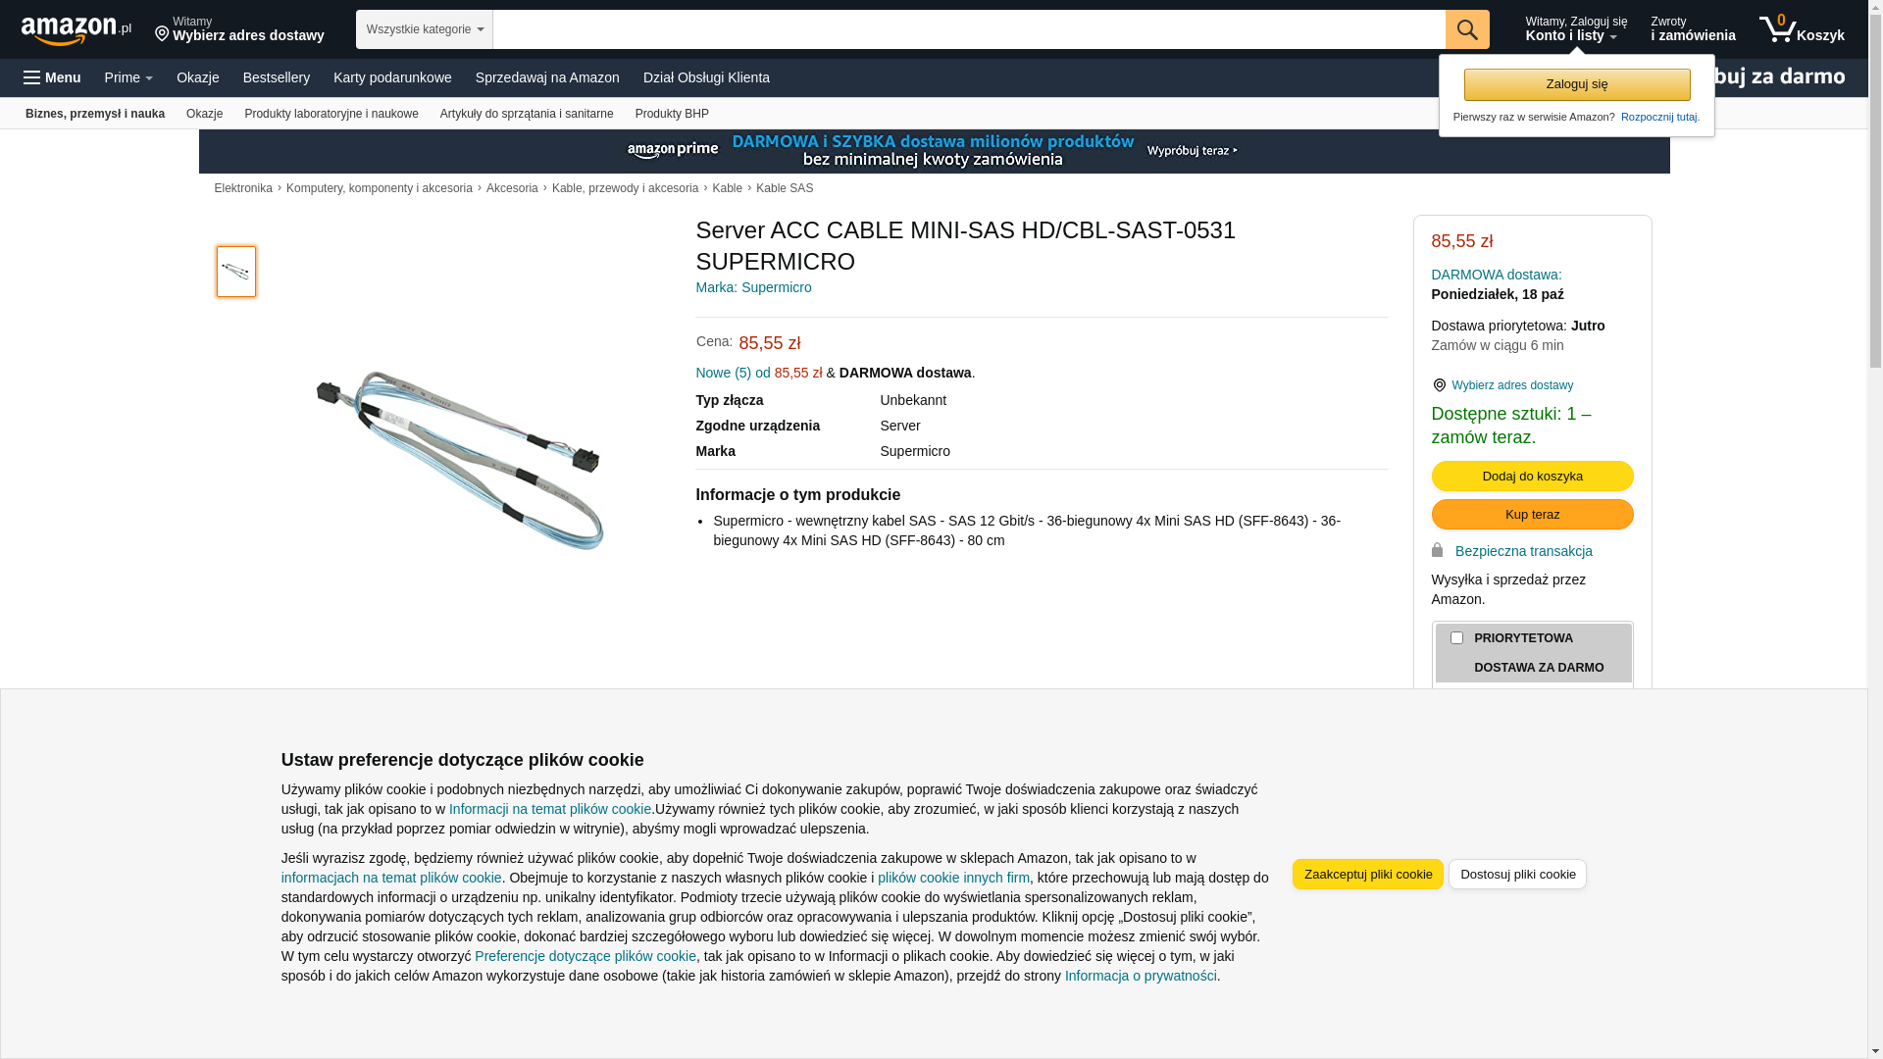Click the Amazon.pl logo
1883x1059 pixels.
pyautogui.click(x=76, y=30)
